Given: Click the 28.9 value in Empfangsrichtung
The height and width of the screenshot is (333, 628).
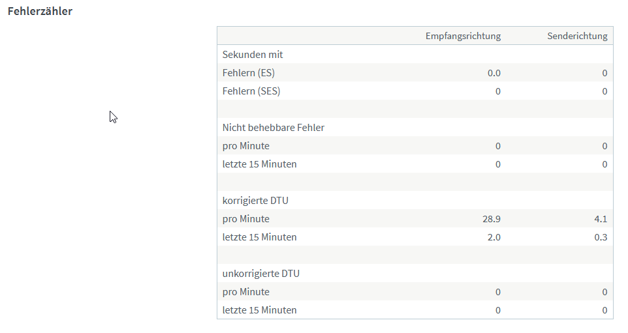Looking at the screenshot, I should [492, 219].
